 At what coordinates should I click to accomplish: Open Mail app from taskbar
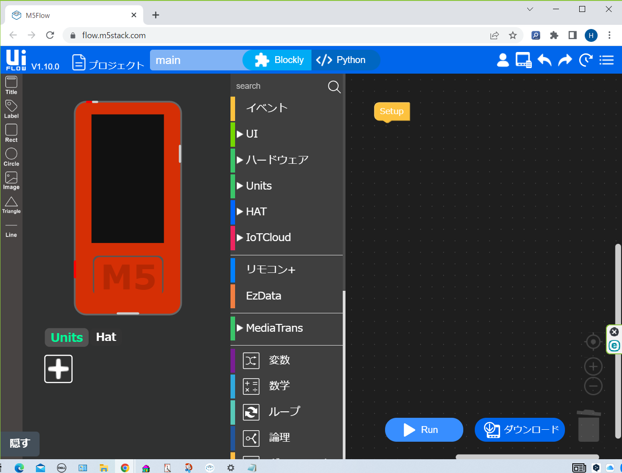click(x=40, y=467)
